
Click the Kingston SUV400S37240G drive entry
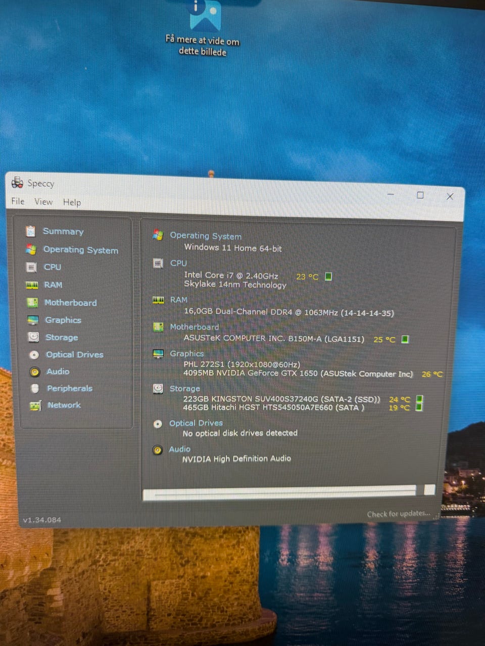click(x=281, y=399)
